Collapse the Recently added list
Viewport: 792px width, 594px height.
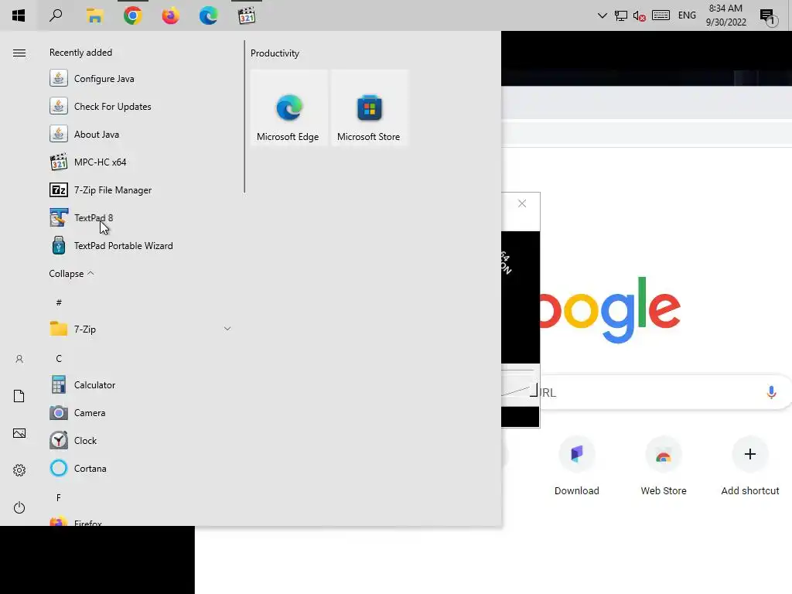(71, 274)
